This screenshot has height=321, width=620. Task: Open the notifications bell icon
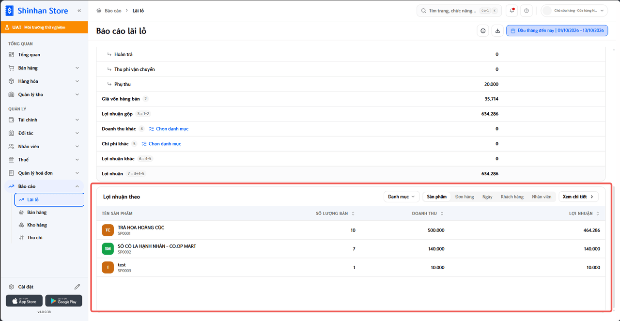(x=512, y=11)
